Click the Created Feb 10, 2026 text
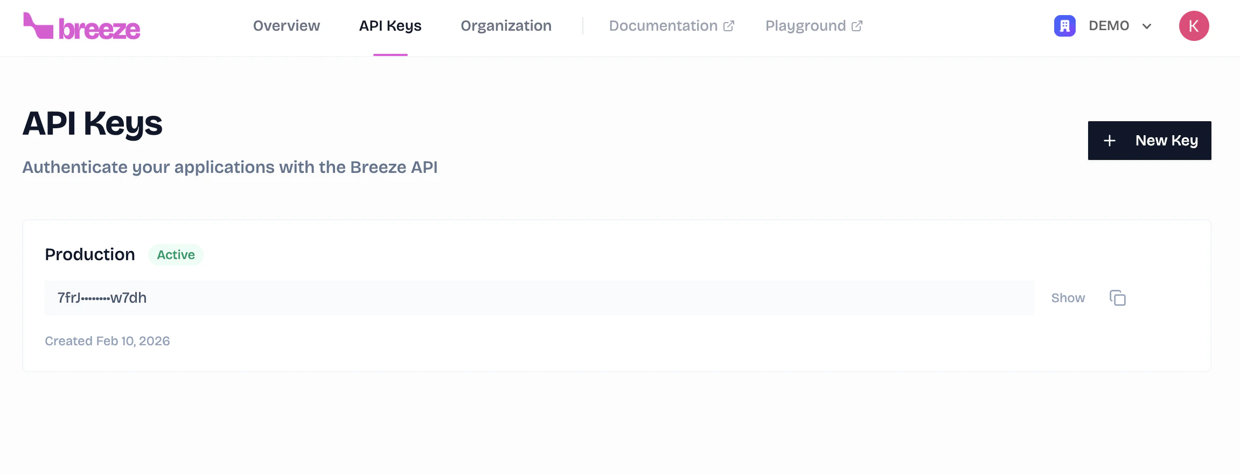The height and width of the screenshot is (474, 1240). point(107,341)
